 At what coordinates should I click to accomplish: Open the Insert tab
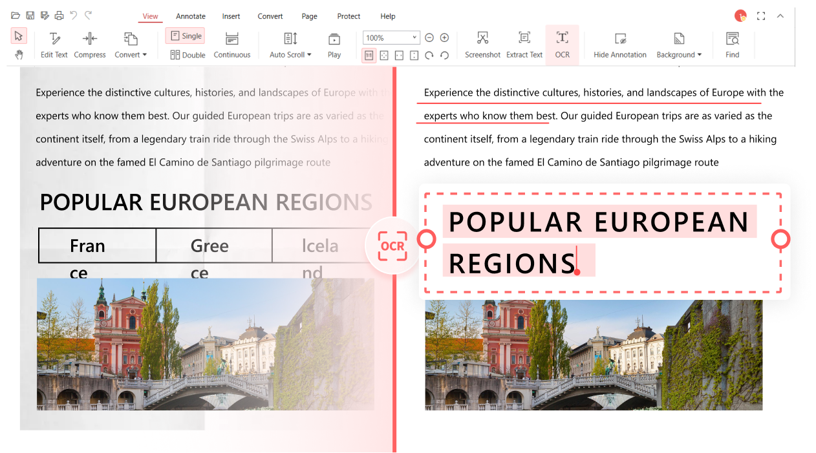(231, 16)
